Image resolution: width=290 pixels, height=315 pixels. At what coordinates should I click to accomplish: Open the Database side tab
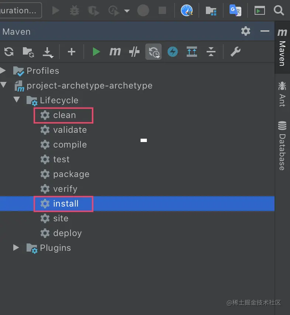pos(282,146)
